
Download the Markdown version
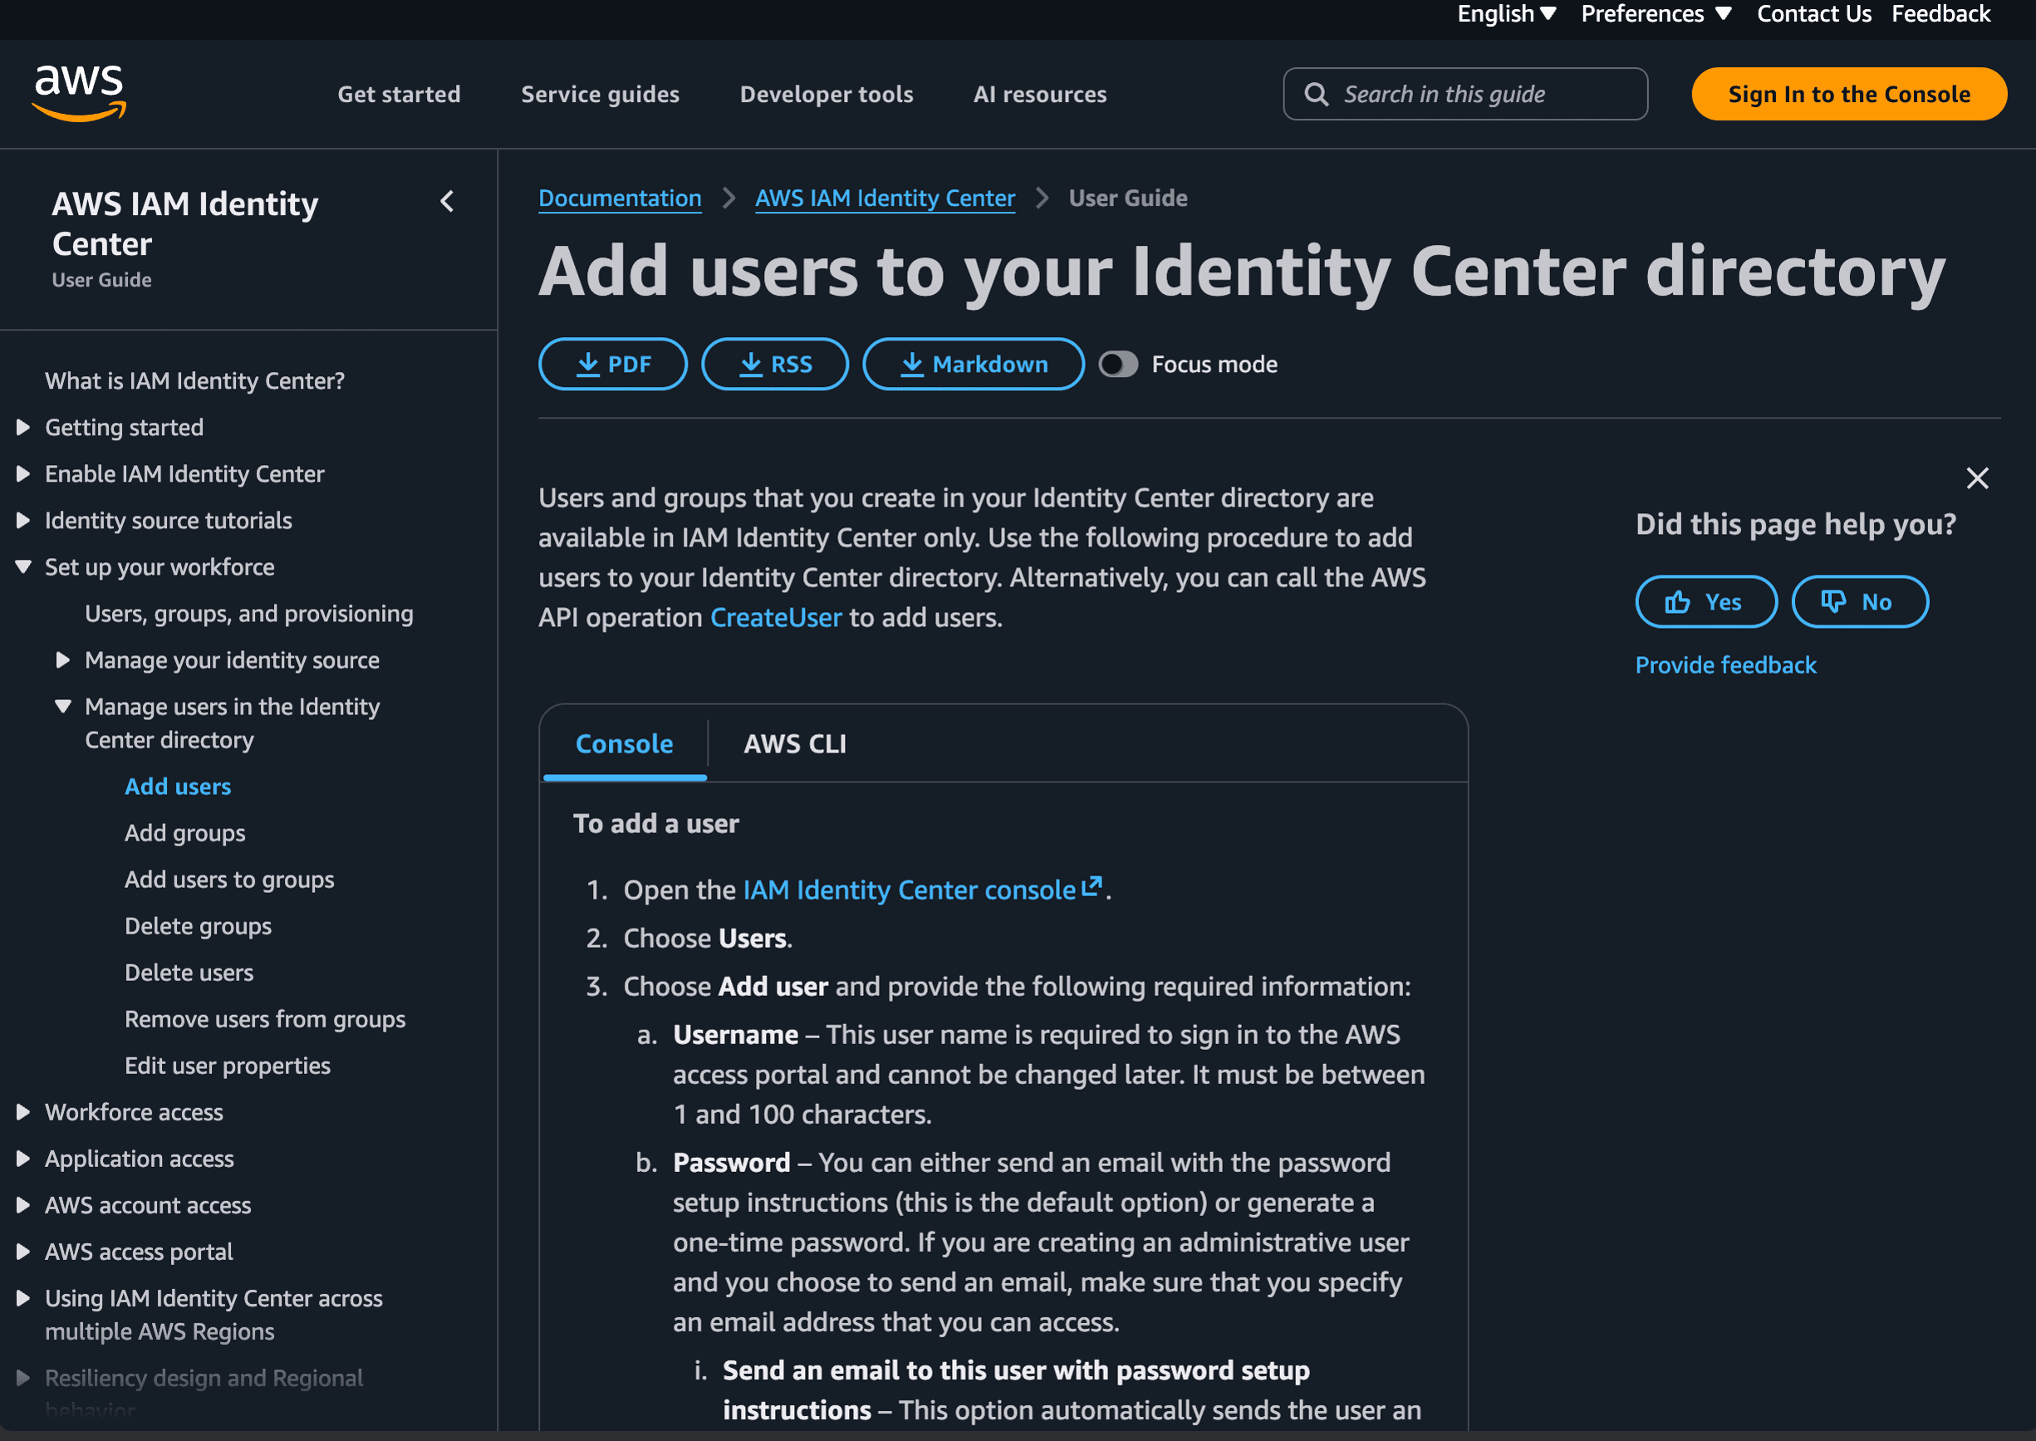pos(973,364)
